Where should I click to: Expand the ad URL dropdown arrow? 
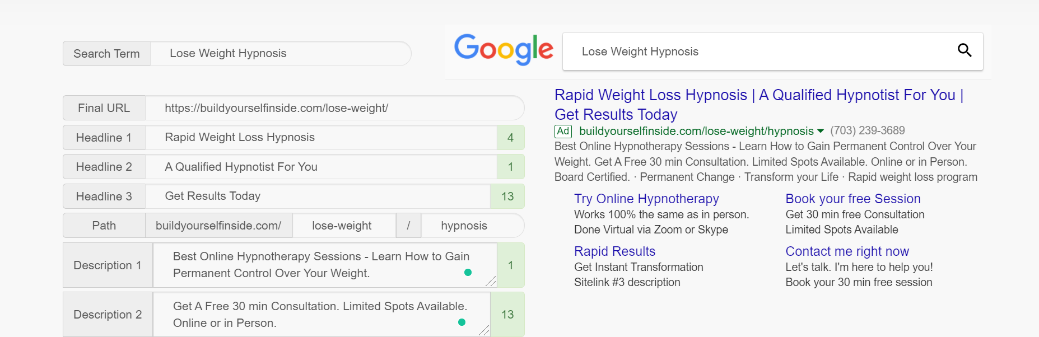point(821,131)
